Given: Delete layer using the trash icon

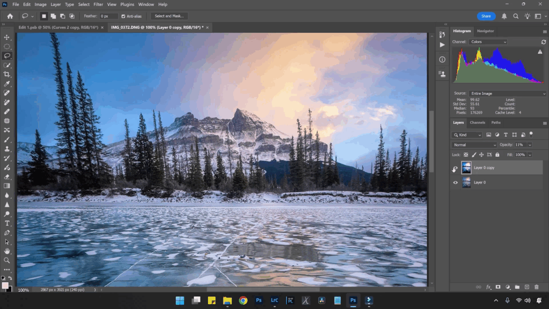Looking at the screenshot, I should [x=537, y=286].
